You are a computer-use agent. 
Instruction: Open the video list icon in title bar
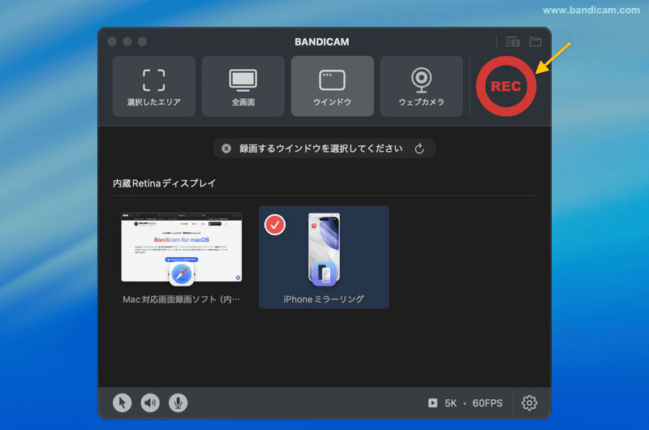click(x=512, y=41)
